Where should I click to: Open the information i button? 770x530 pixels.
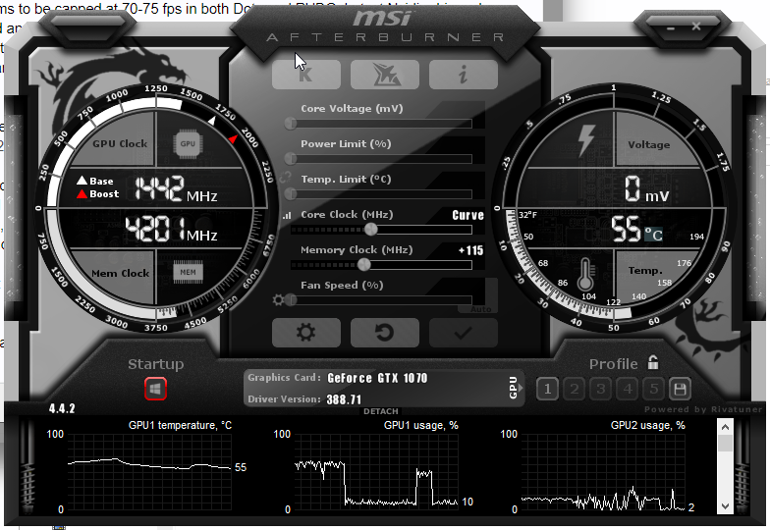coord(464,75)
